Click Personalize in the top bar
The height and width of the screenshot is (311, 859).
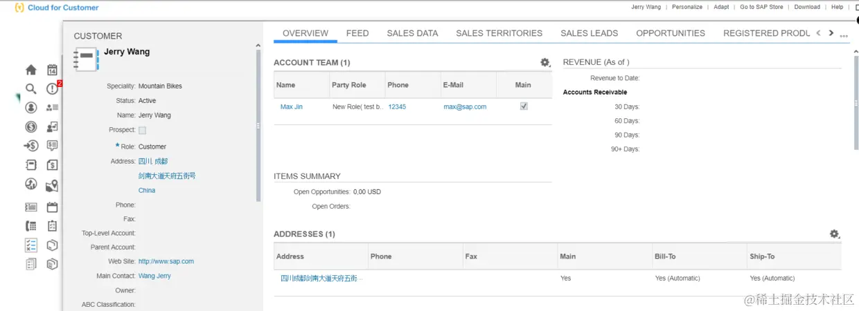(x=687, y=7)
